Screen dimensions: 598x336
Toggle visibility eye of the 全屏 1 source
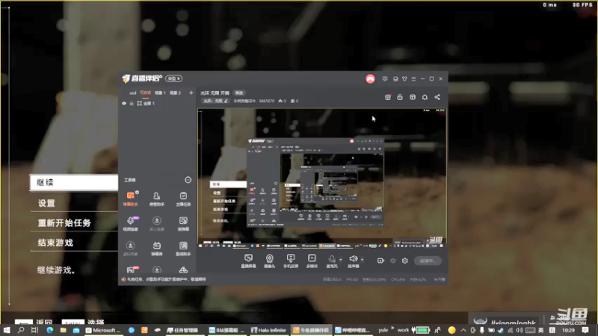click(x=124, y=103)
